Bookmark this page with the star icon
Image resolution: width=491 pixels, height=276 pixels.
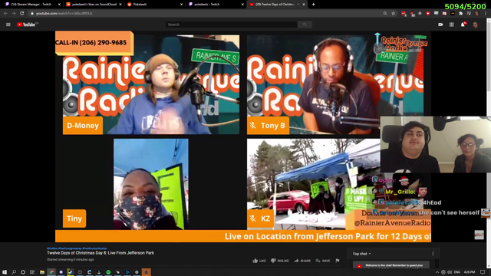click(394, 14)
